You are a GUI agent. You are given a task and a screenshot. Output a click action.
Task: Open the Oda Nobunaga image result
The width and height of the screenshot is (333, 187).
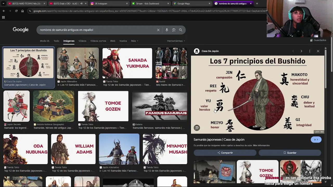[x=25, y=149]
